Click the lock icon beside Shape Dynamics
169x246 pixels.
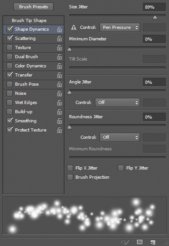(60, 29)
